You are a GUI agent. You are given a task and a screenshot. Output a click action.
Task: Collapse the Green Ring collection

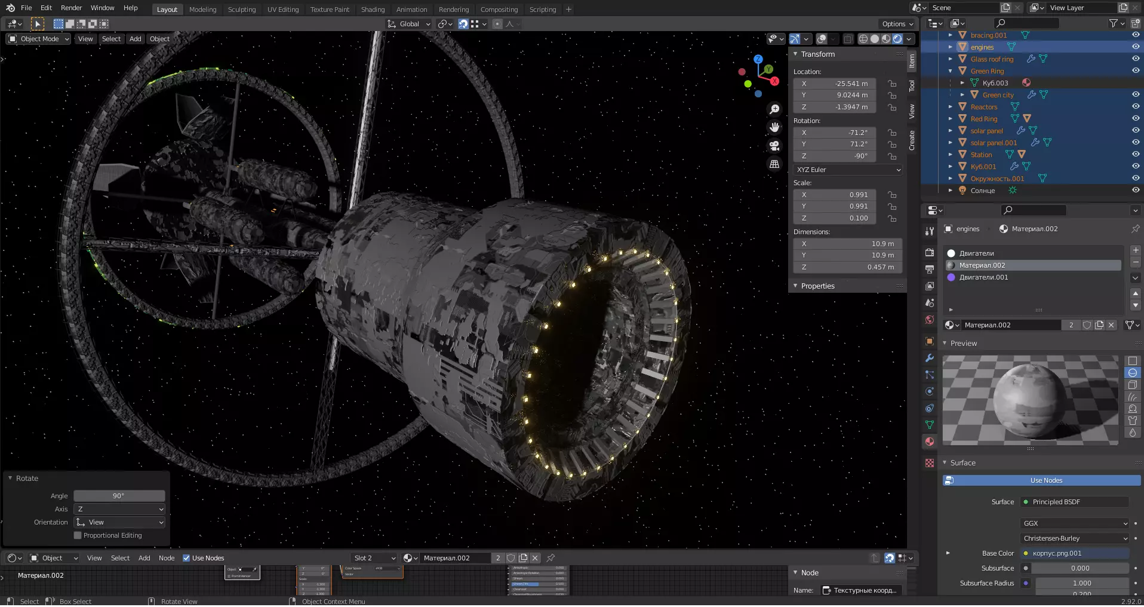[x=951, y=71]
